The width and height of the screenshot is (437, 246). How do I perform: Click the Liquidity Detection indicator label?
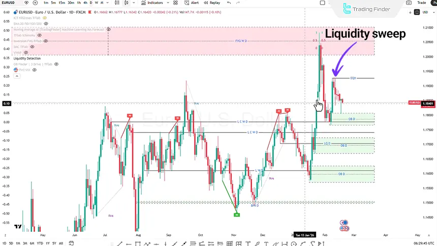tap(27, 58)
